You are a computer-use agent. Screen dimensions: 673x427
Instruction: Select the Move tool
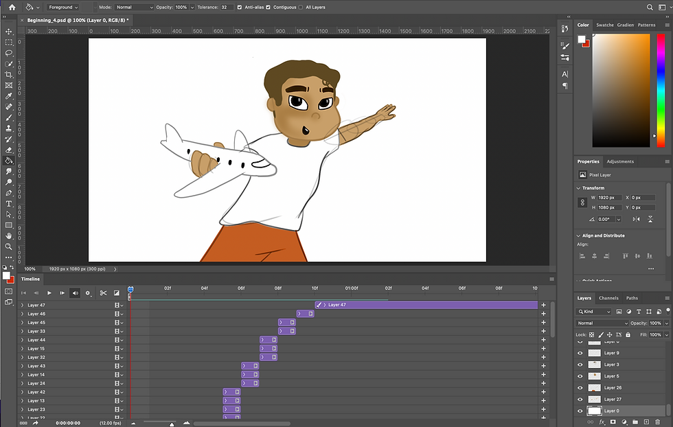(x=8, y=32)
